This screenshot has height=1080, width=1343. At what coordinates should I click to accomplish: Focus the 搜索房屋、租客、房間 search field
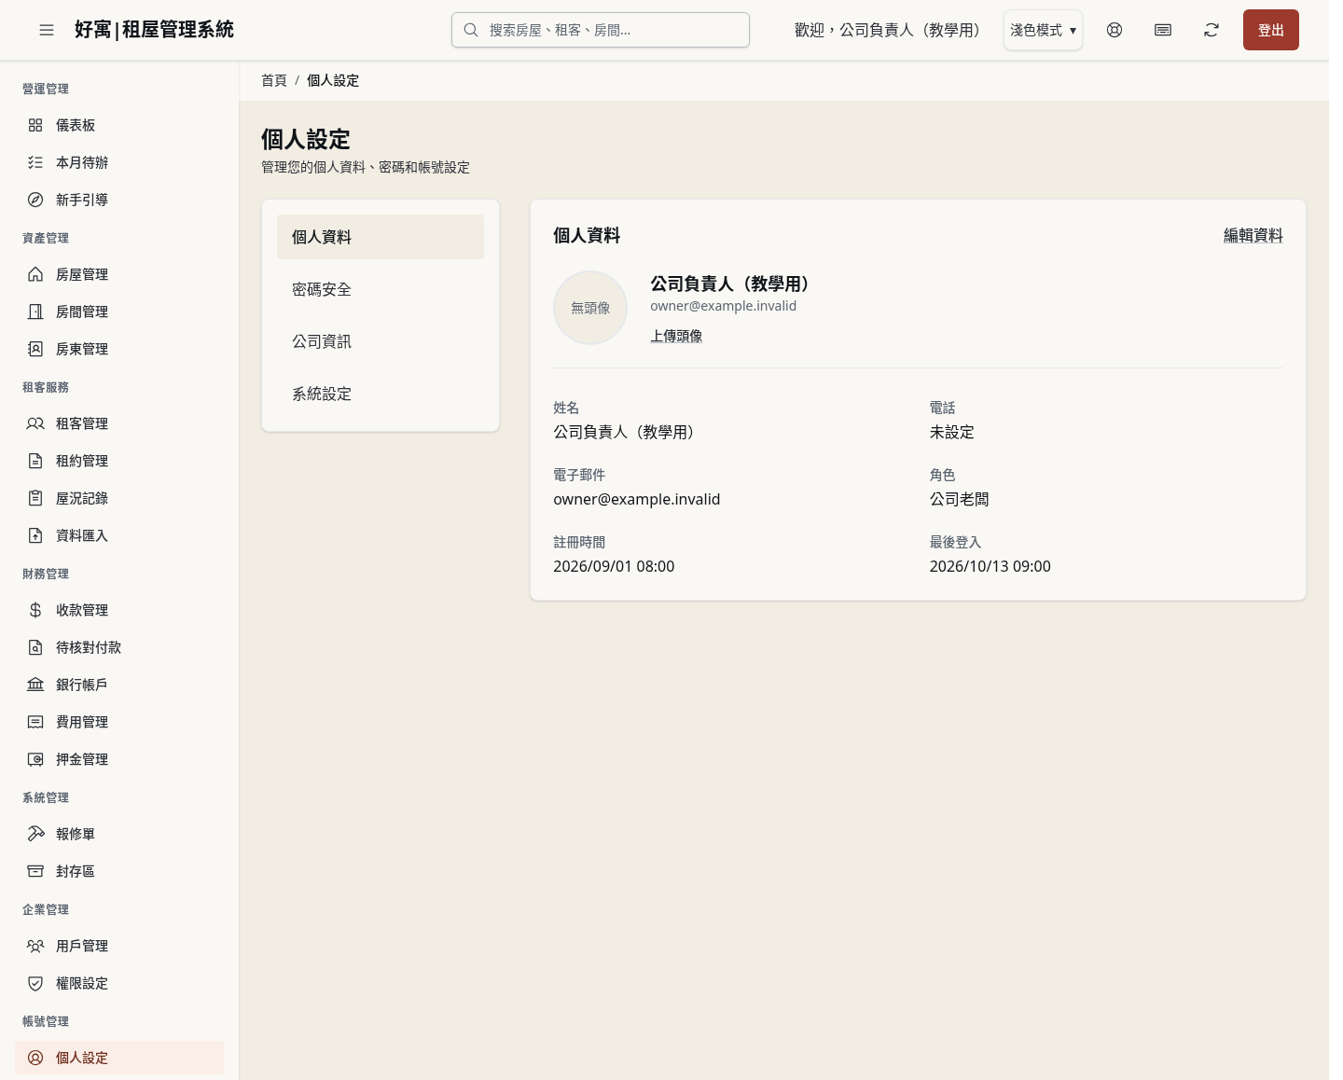tap(601, 30)
